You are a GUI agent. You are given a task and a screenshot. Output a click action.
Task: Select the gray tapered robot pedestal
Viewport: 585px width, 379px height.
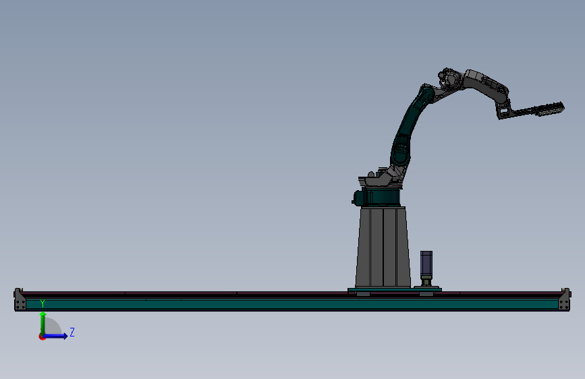pos(383,247)
